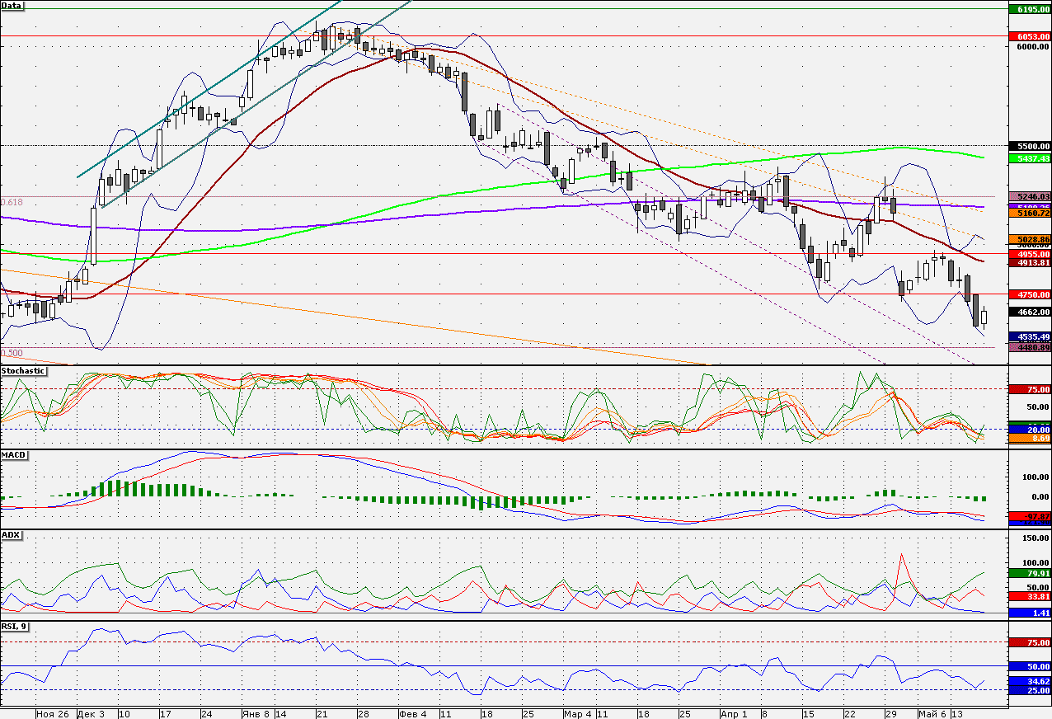1052x719 pixels.
Task: Click the 13 date label after Май 6
Action: (x=956, y=713)
